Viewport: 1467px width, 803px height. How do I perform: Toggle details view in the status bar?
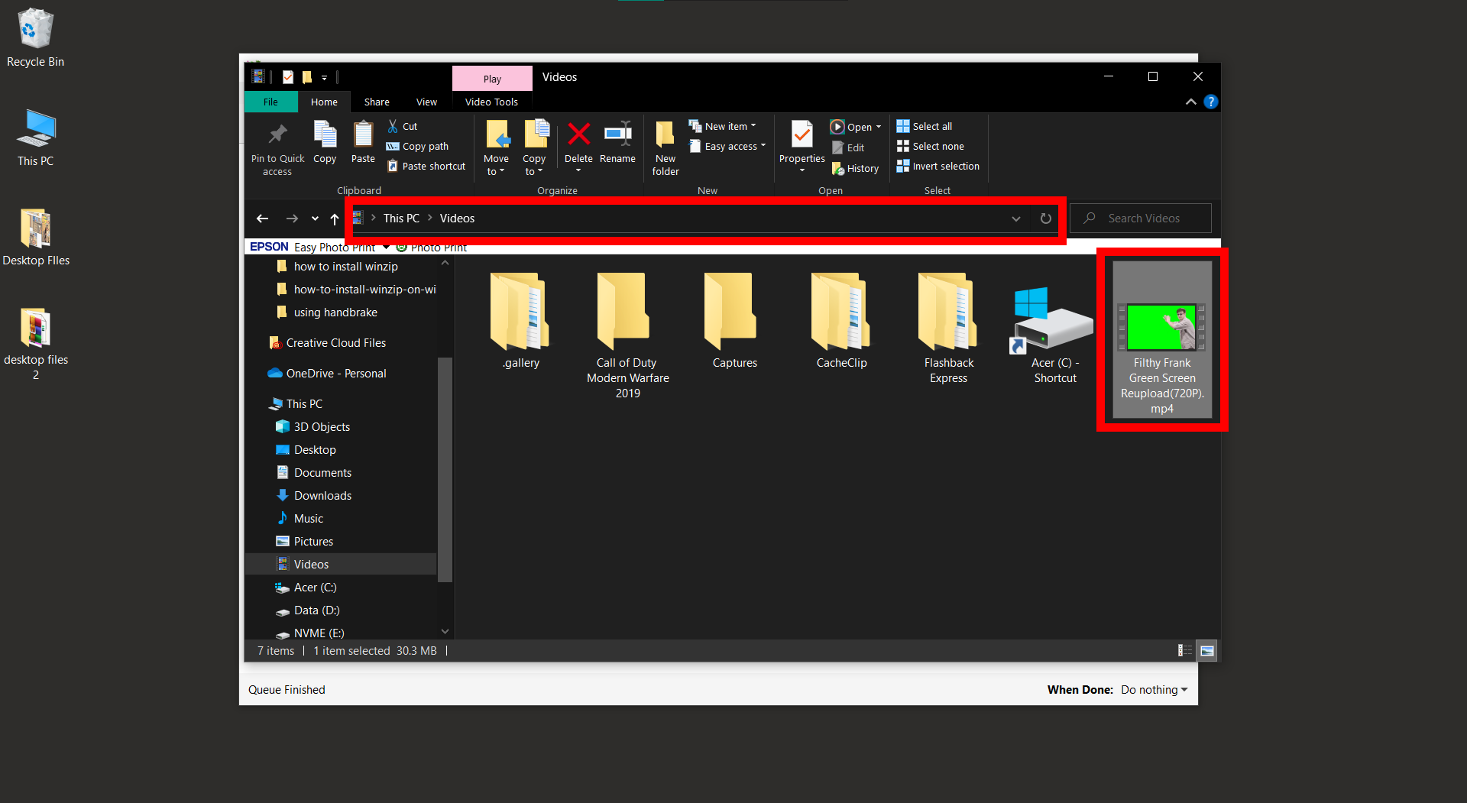(x=1185, y=650)
